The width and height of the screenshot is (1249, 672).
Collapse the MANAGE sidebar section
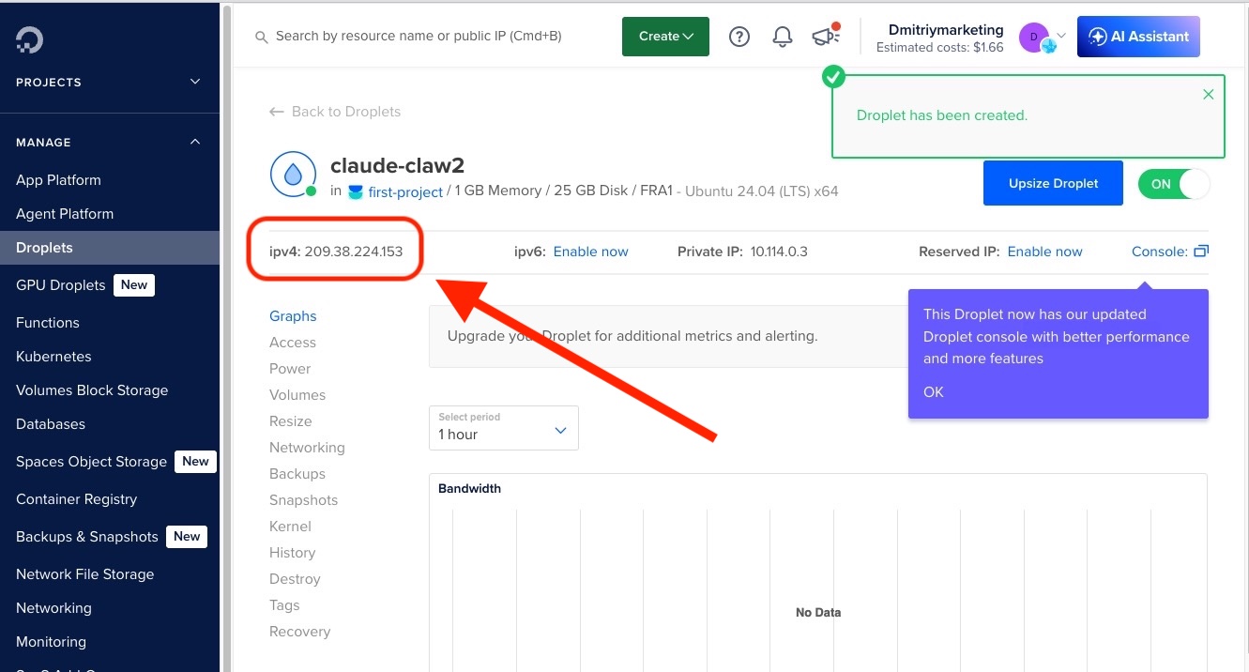pos(195,142)
